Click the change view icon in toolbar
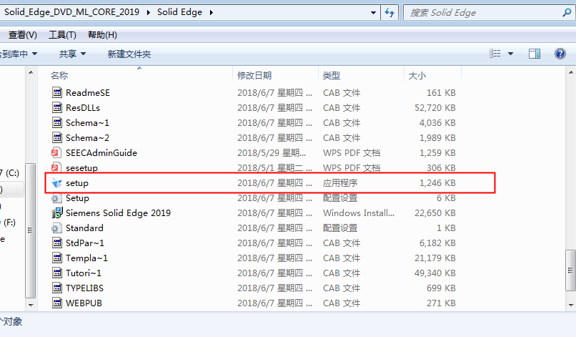576x337 pixels. pyautogui.click(x=495, y=54)
